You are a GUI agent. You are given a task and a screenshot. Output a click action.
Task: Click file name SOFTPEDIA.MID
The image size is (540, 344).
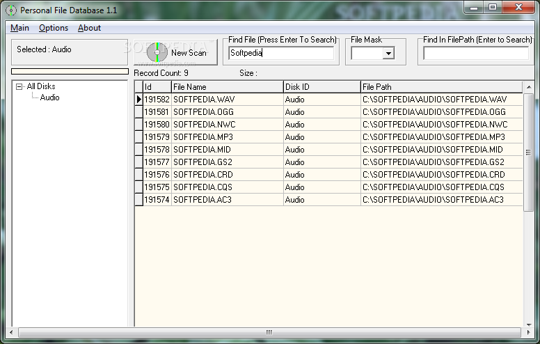[202, 150]
